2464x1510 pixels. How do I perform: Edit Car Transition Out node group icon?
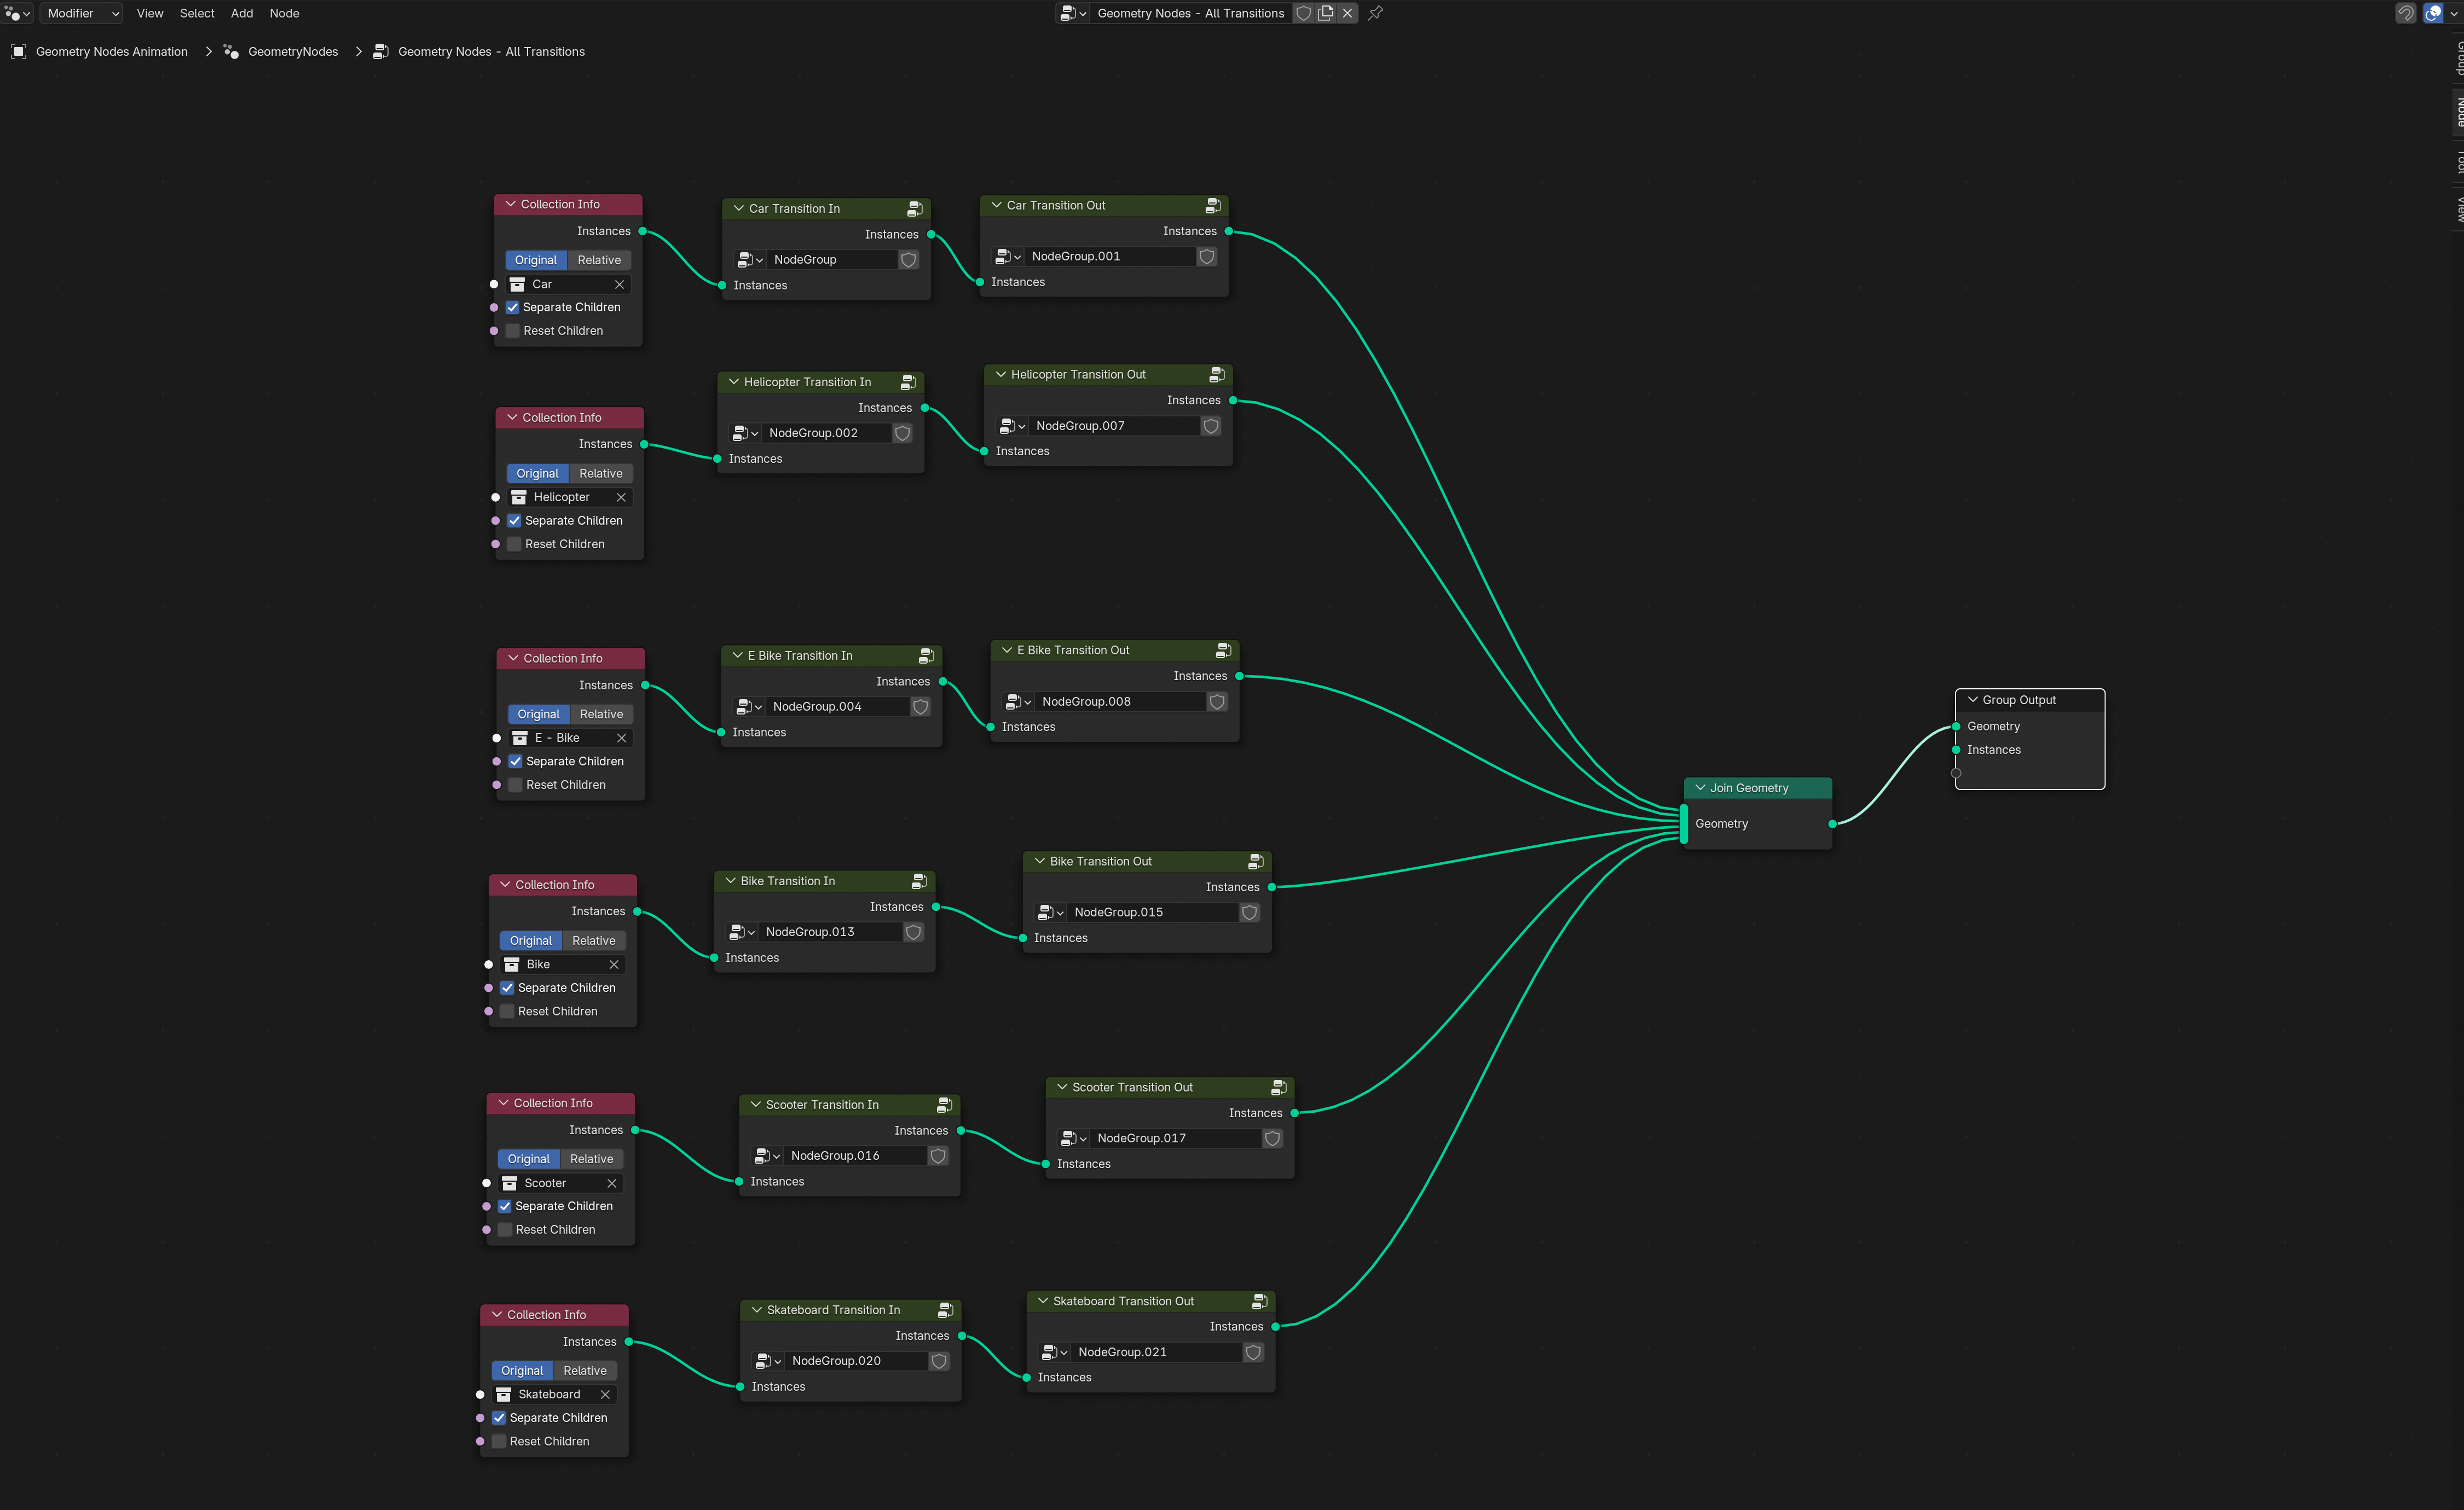point(1213,206)
